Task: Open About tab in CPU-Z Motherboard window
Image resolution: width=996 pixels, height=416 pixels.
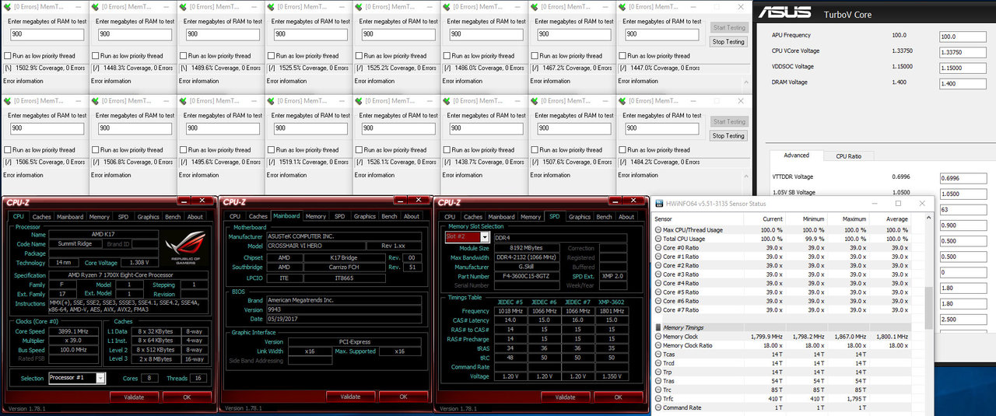Action: coord(412,216)
